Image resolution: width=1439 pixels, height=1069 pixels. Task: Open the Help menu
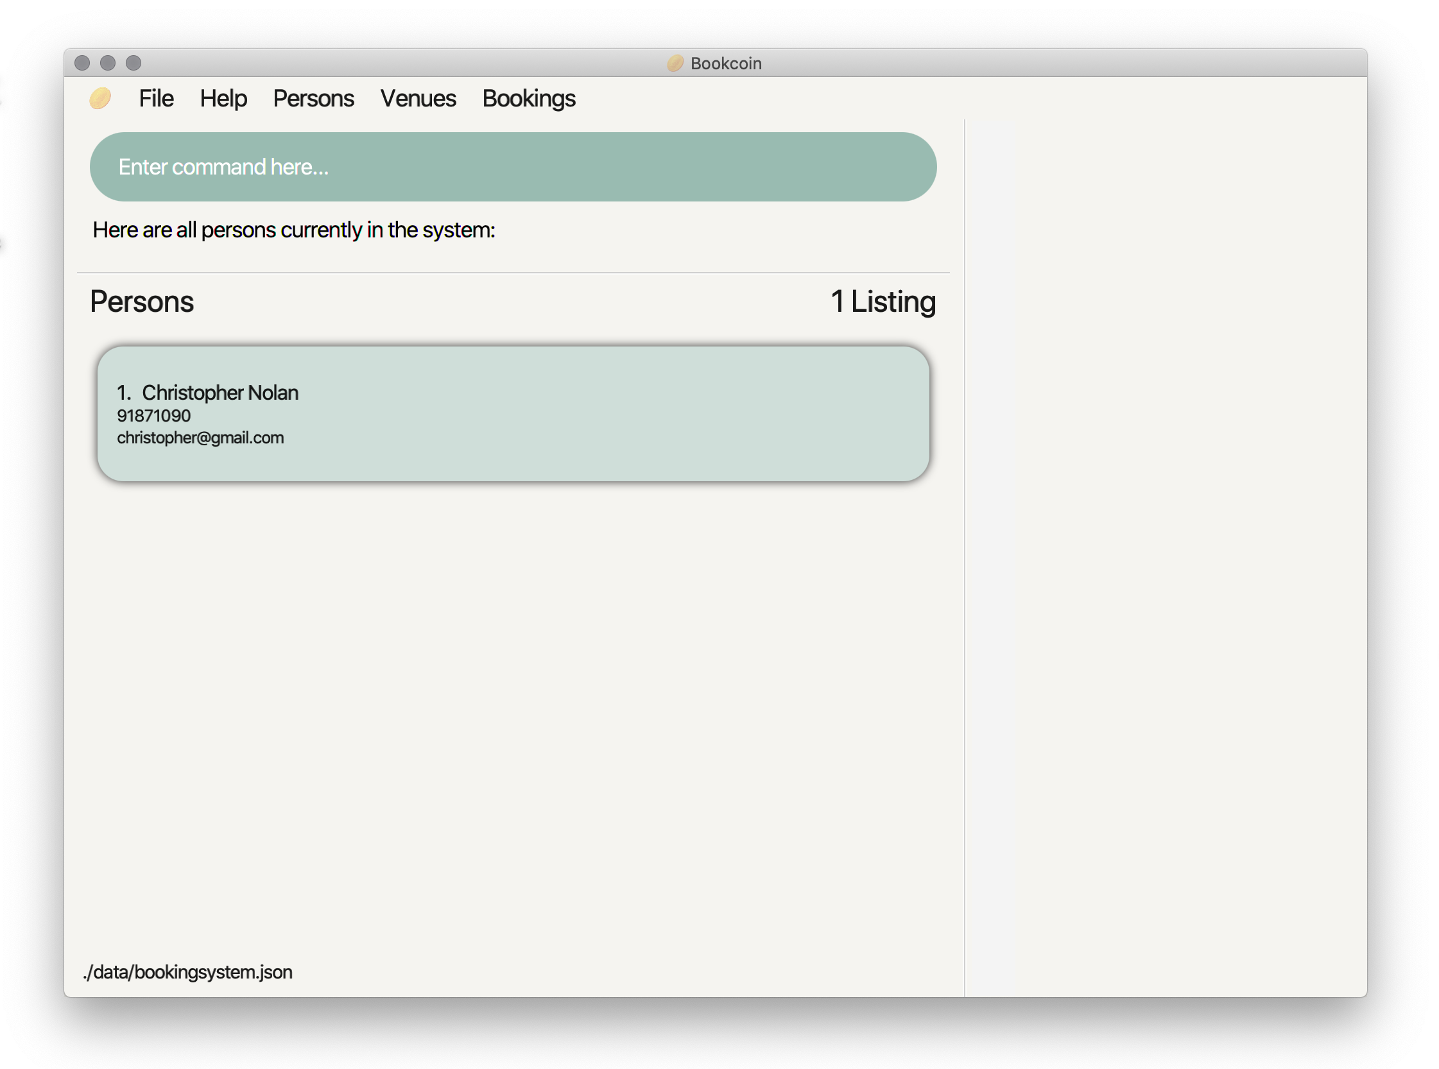223,98
